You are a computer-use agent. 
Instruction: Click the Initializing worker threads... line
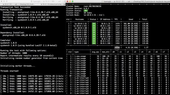18,66
